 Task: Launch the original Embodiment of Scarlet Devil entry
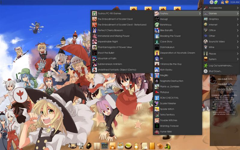pos(122,19)
